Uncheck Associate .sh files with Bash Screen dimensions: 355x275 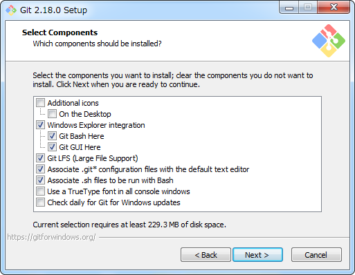41,180
